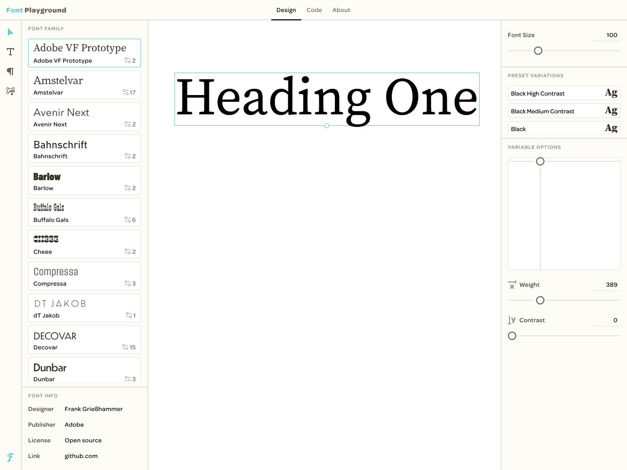The width and height of the screenshot is (627, 470).
Task: Choose the Cheee font family
Action: pos(85,244)
